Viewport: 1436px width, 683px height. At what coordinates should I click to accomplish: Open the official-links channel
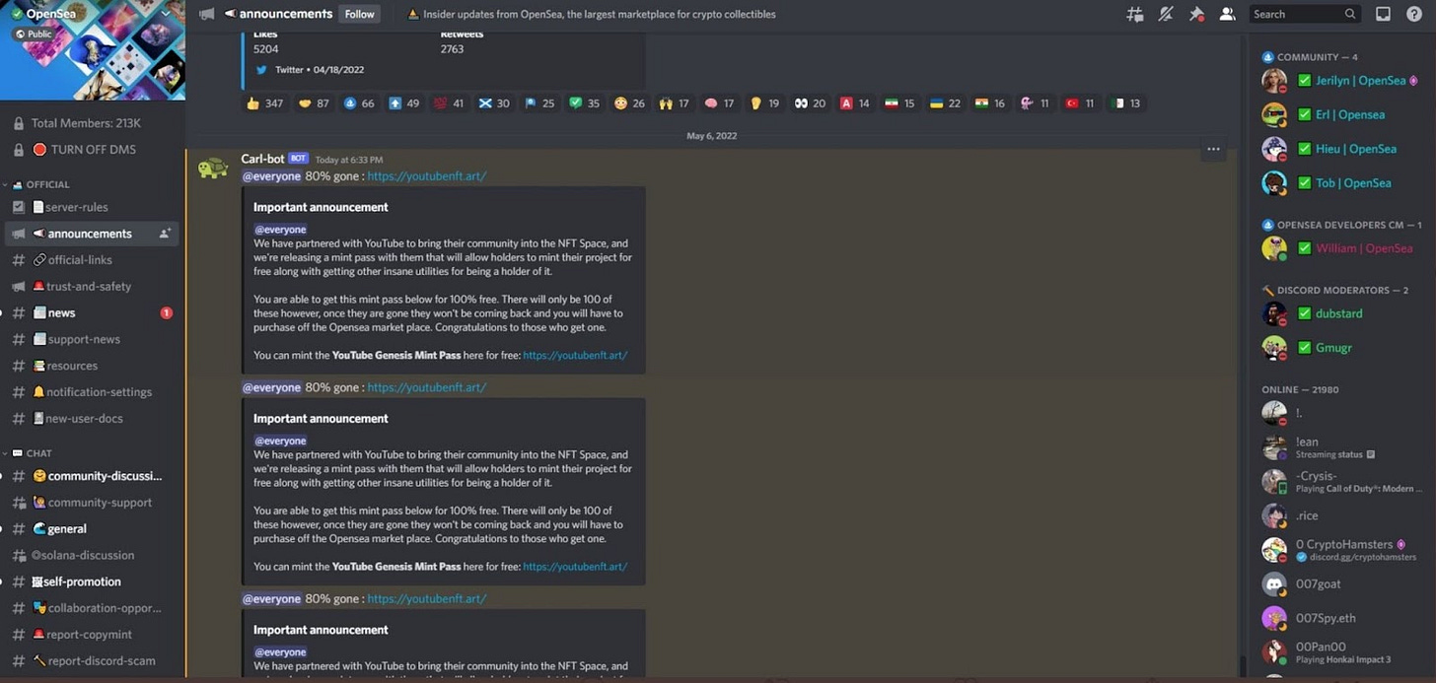[92, 260]
